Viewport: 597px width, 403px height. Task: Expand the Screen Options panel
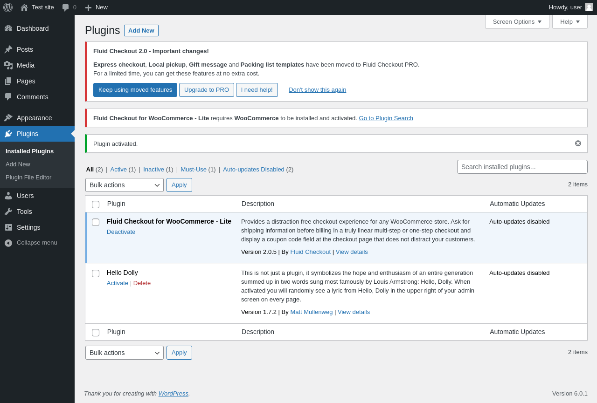click(517, 21)
